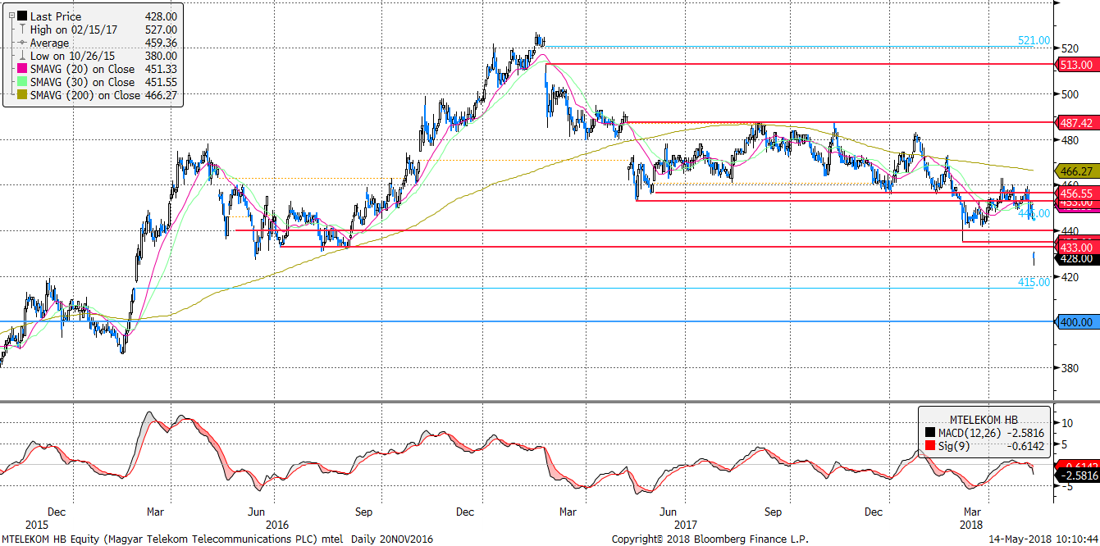Click the magenta SMAVG (20) legend swatch
The height and width of the screenshot is (546, 1100).
pyautogui.click(x=21, y=69)
